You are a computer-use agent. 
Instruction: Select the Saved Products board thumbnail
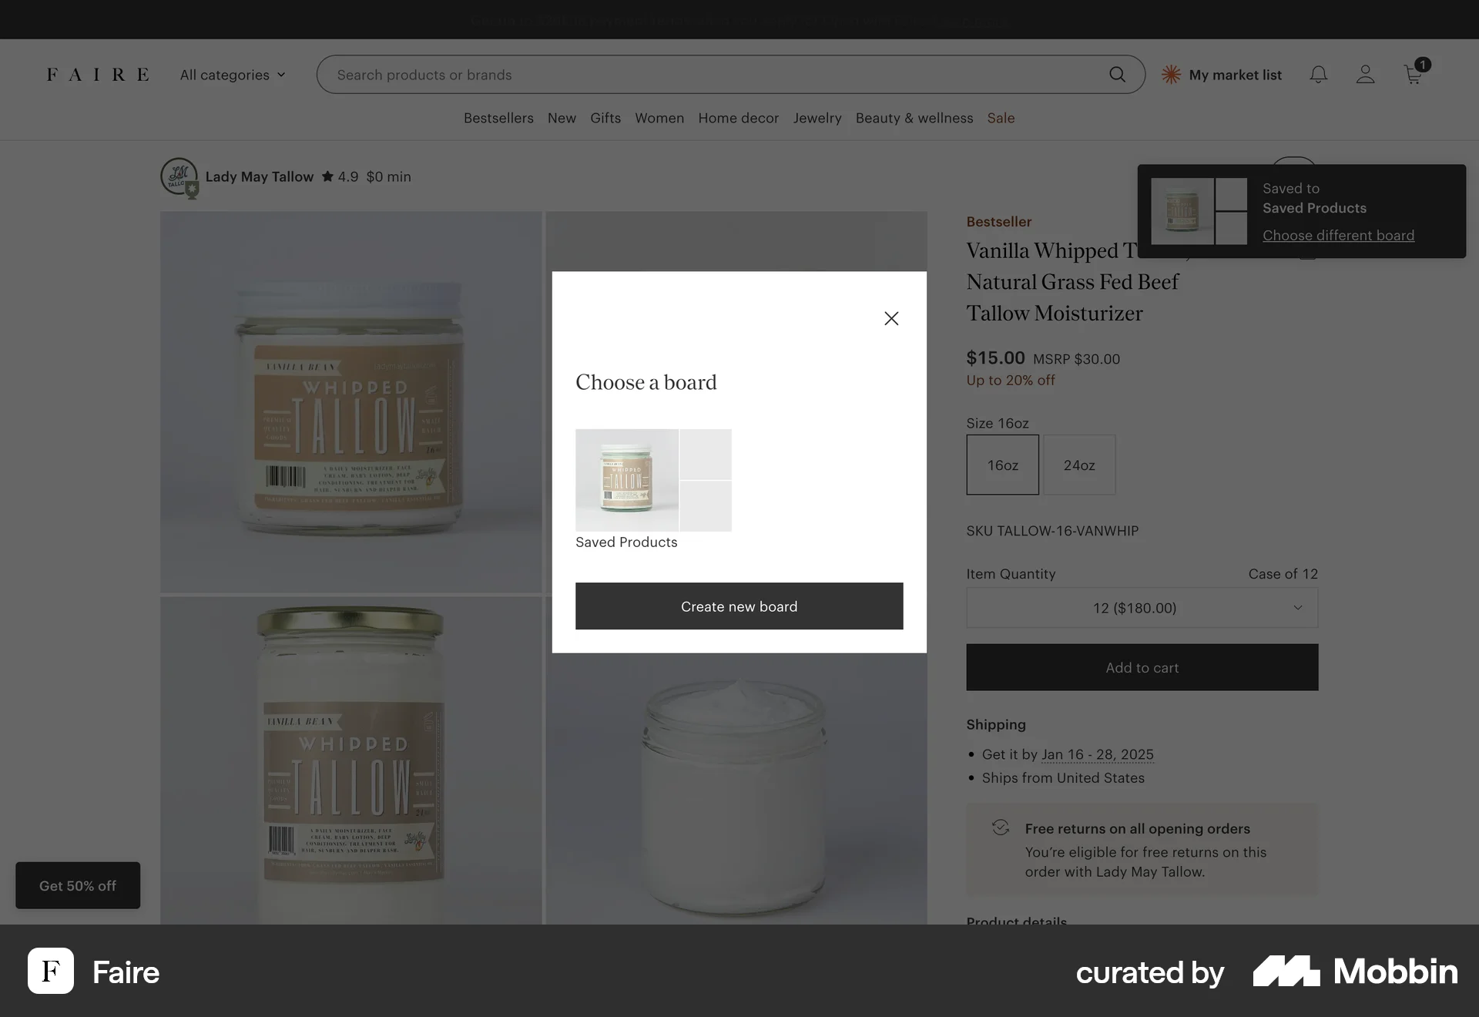pyautogui.click(x=653, y=480)
